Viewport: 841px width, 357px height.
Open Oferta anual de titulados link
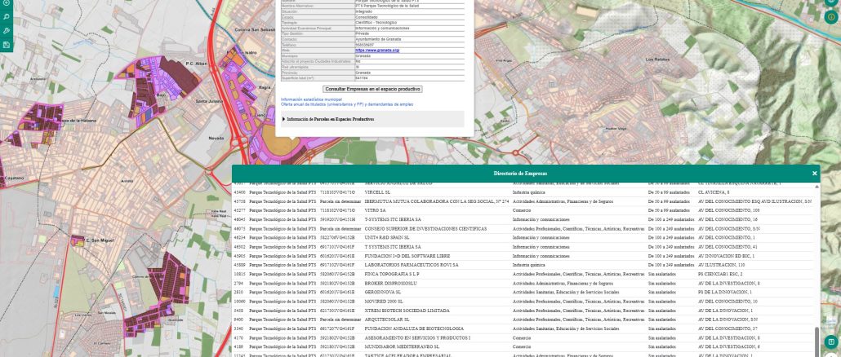click(347, 104)
